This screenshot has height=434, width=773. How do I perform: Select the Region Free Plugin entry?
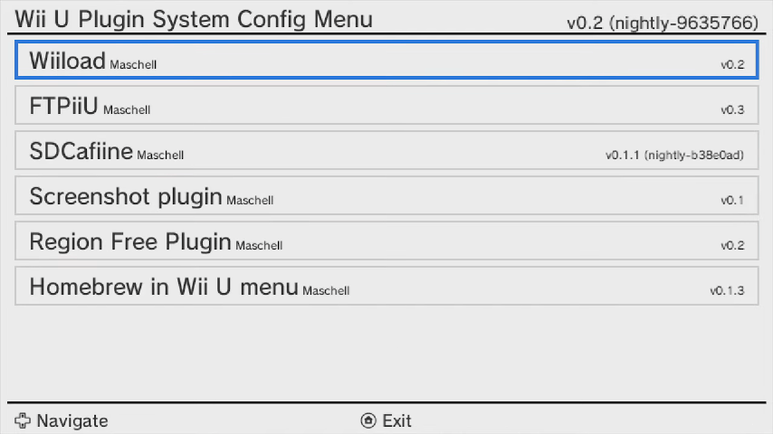tap(386, 241)
